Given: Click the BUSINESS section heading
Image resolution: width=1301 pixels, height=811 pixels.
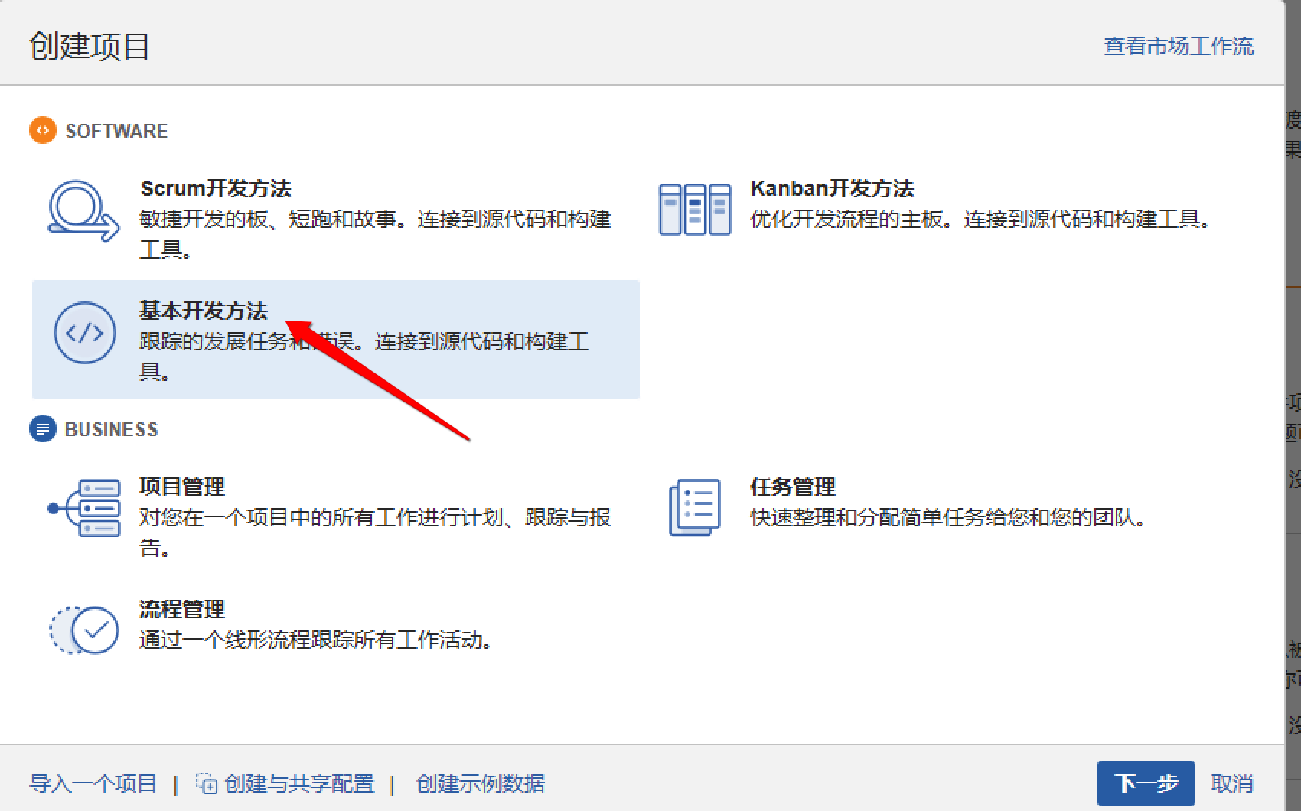Looking at the screenshot, I should (111, 429).
